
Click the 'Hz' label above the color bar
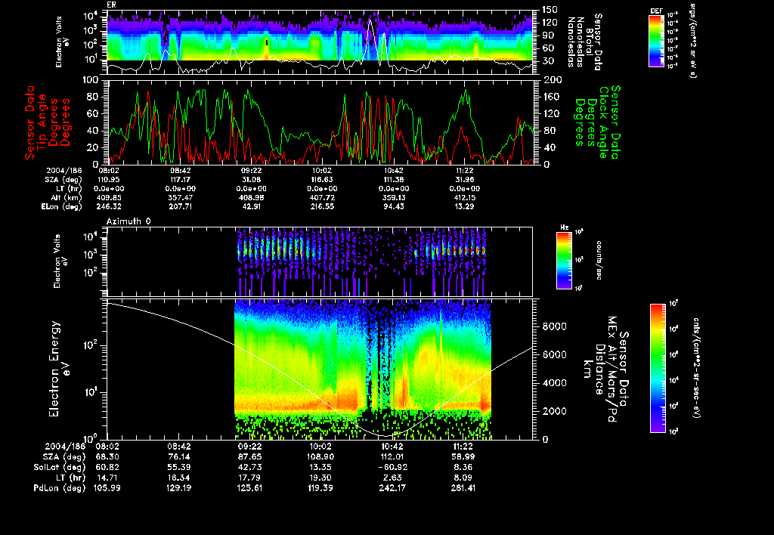pyautogui.click(x=564, y=227)
